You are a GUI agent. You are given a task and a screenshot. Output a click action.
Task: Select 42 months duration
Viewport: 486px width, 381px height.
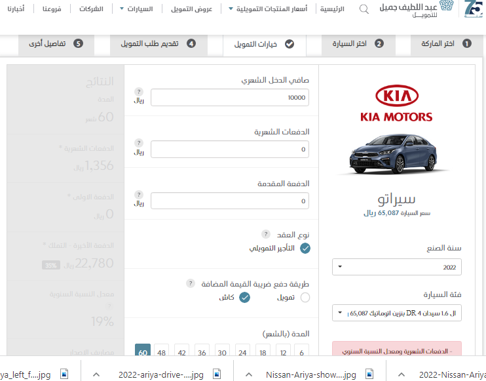click(182, 350)
